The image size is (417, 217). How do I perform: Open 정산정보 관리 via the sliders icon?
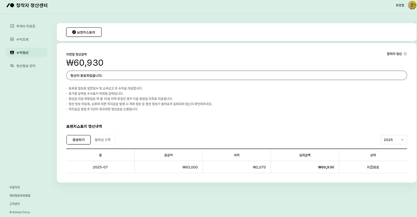click(12, 65)
